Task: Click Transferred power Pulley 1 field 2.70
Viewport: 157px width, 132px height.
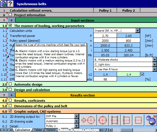Action: pos(105,36)
